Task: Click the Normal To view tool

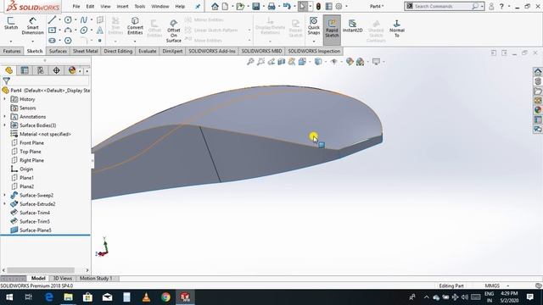Action: click(397, 28)
